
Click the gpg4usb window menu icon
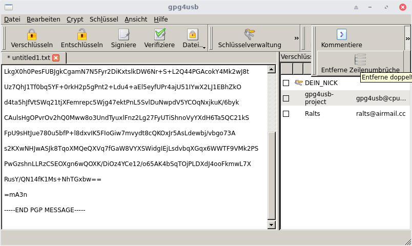coord(9,7)
